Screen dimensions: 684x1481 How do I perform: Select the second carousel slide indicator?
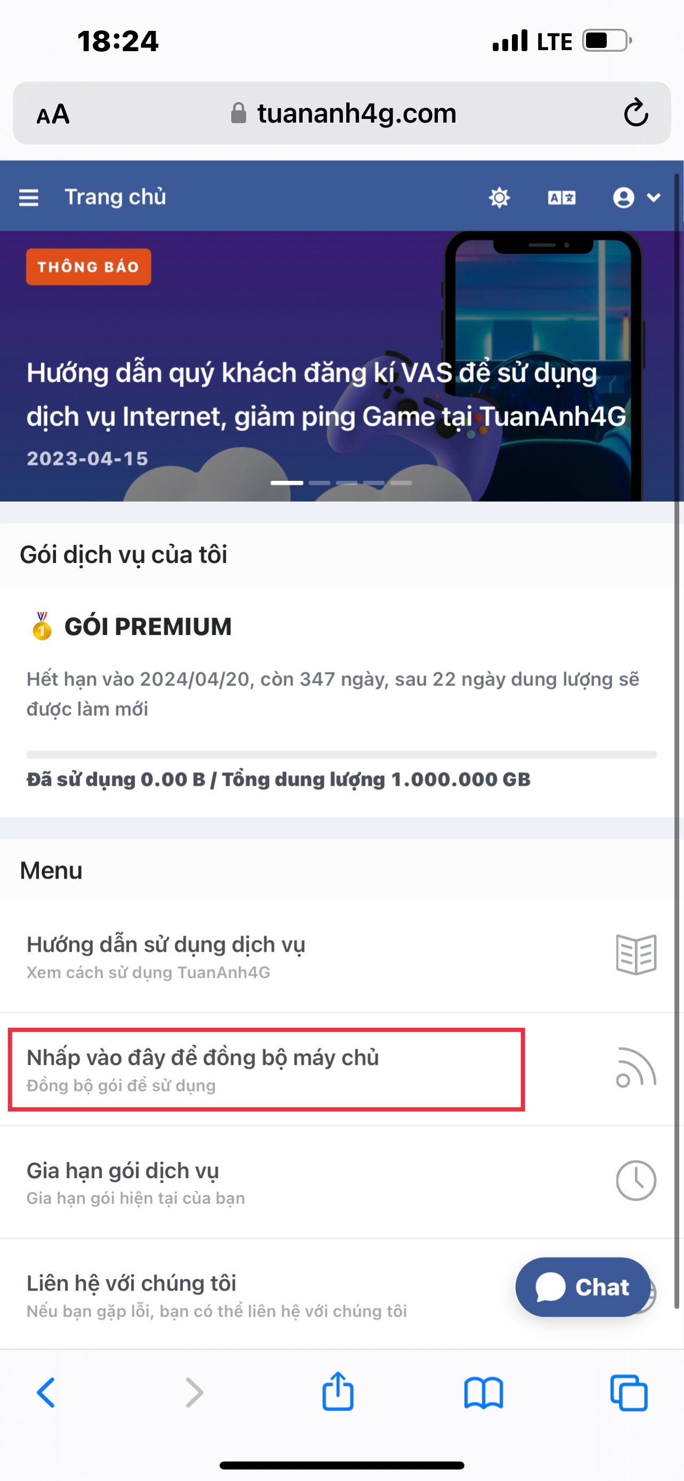point(319,483)
